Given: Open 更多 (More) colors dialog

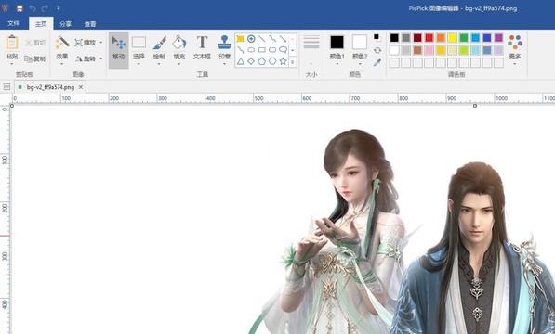Looking at the screenshot, I should click(515, 49).
